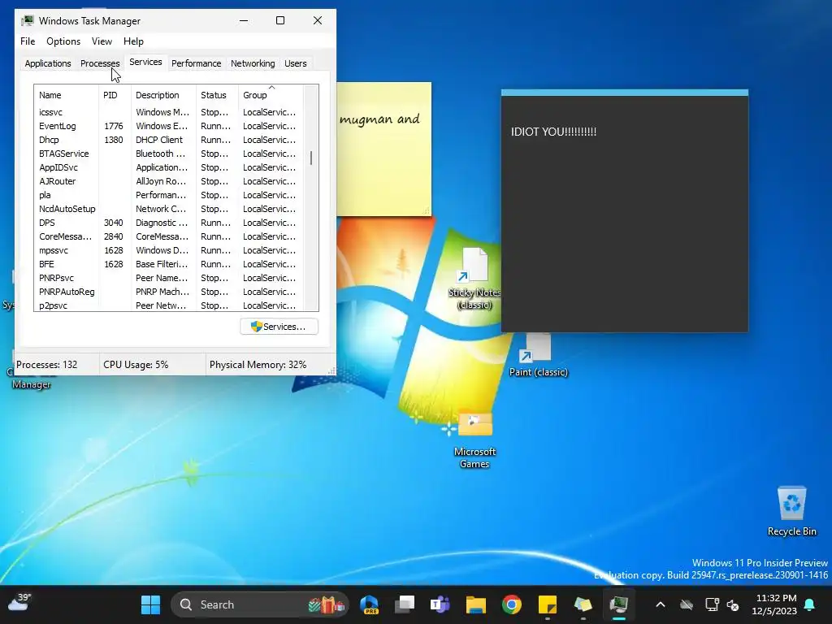Click the Search box on the taskbar
Image resolution: width=832 pixels, height=624 pixels.
tap(260, 604)
